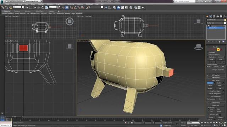Switch to the Object Paint ribbon tab
This screenshot has width=227, height=127.
tap(39, 11)
